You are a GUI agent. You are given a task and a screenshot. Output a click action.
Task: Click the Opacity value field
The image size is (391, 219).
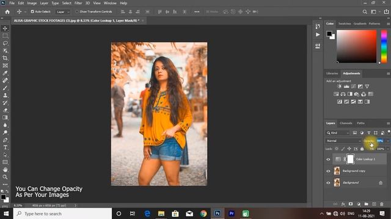pyautogui.click(x=380, y=141)
